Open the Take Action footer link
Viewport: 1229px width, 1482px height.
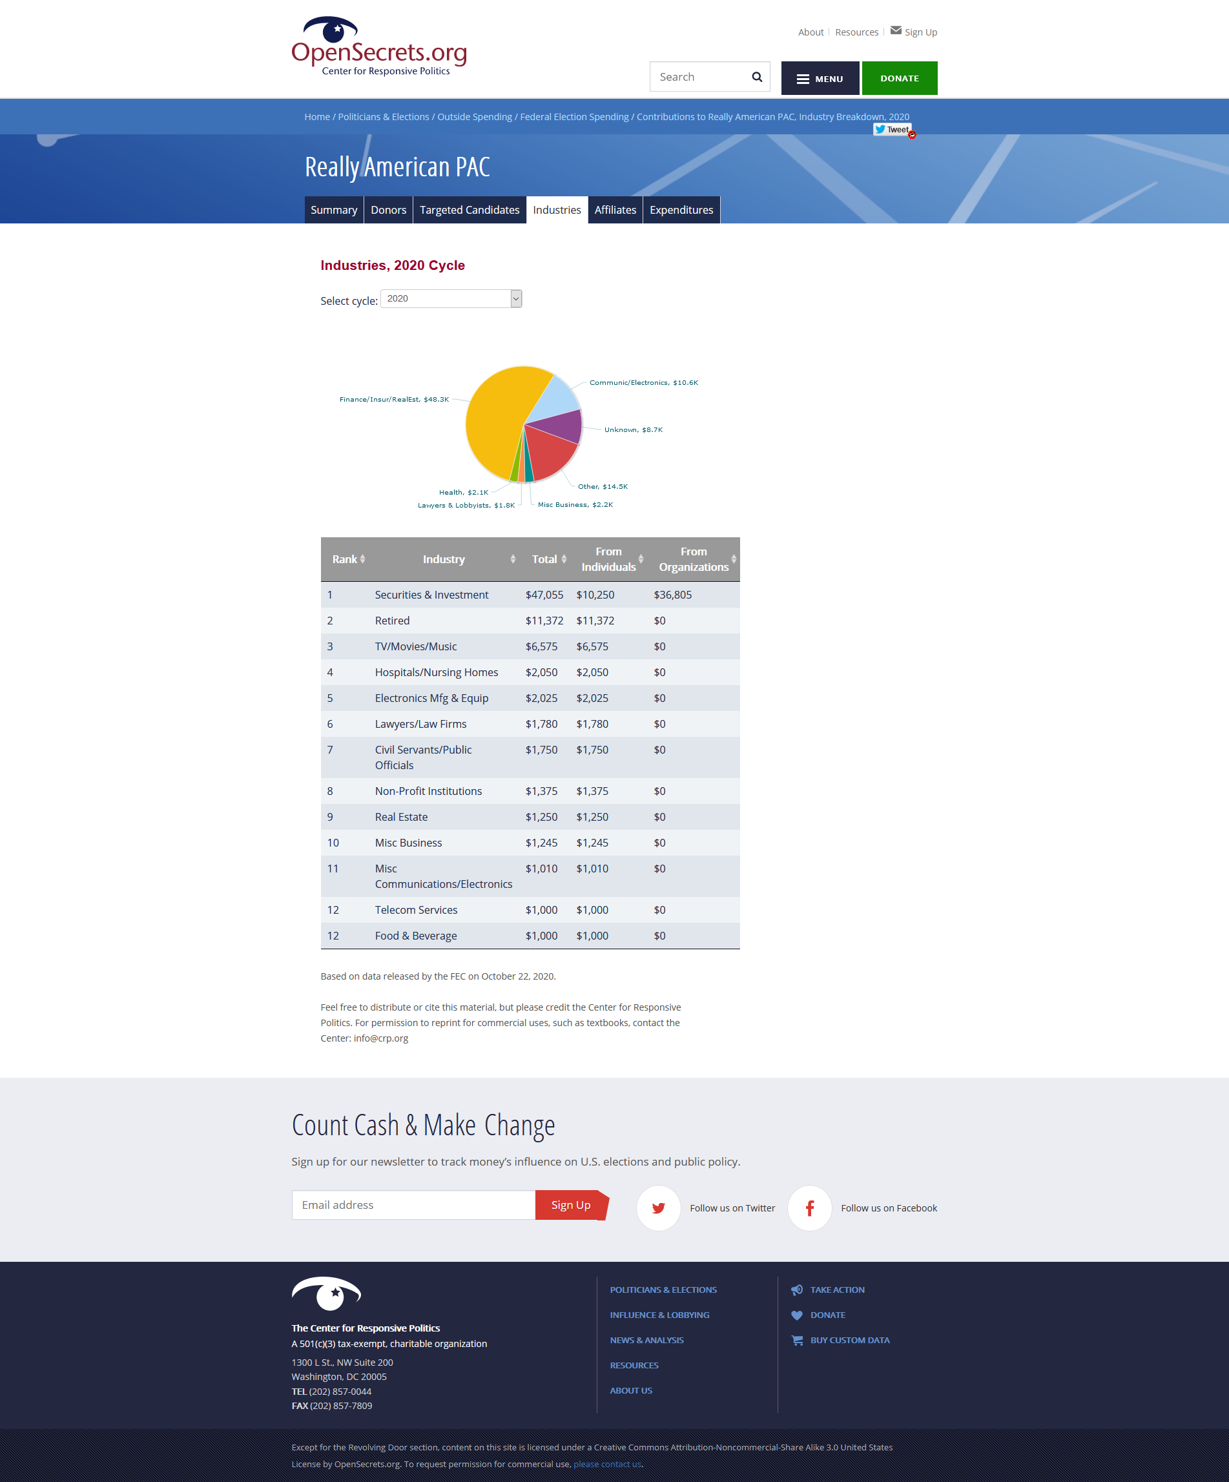click(837, 1290)
